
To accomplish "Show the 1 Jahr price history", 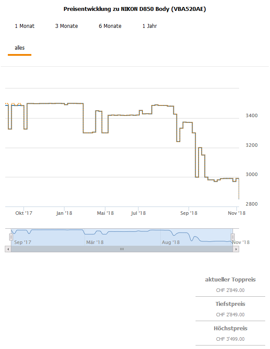I will (x=150, y=26).
